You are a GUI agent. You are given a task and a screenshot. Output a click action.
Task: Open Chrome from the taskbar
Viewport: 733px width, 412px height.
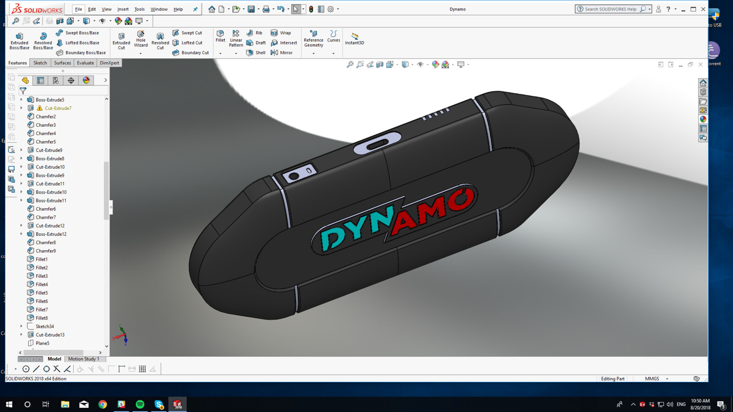103,404
